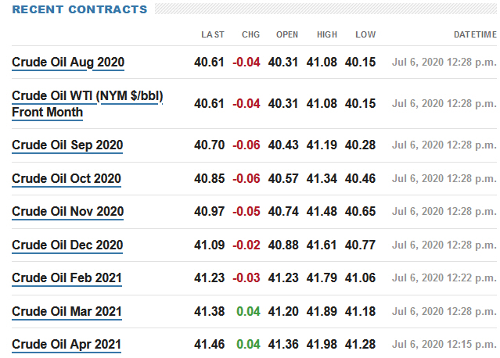Select the Crude Oil Oct 2020 link
500x358 pixels.
67,178
